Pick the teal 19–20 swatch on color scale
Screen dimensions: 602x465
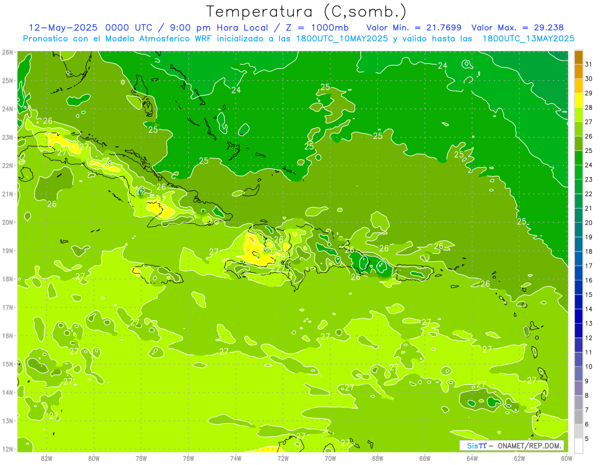tap(578, 230)
